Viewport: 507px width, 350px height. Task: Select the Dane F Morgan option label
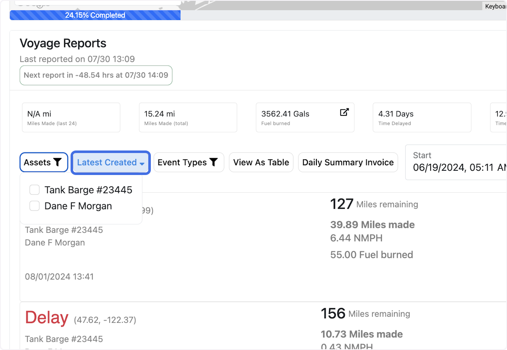(78, 206)
